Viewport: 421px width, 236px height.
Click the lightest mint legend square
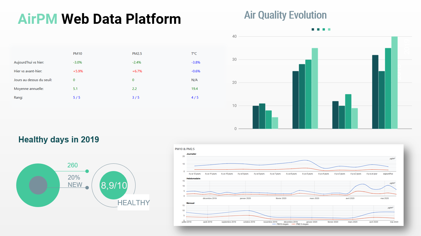(329, 30)
